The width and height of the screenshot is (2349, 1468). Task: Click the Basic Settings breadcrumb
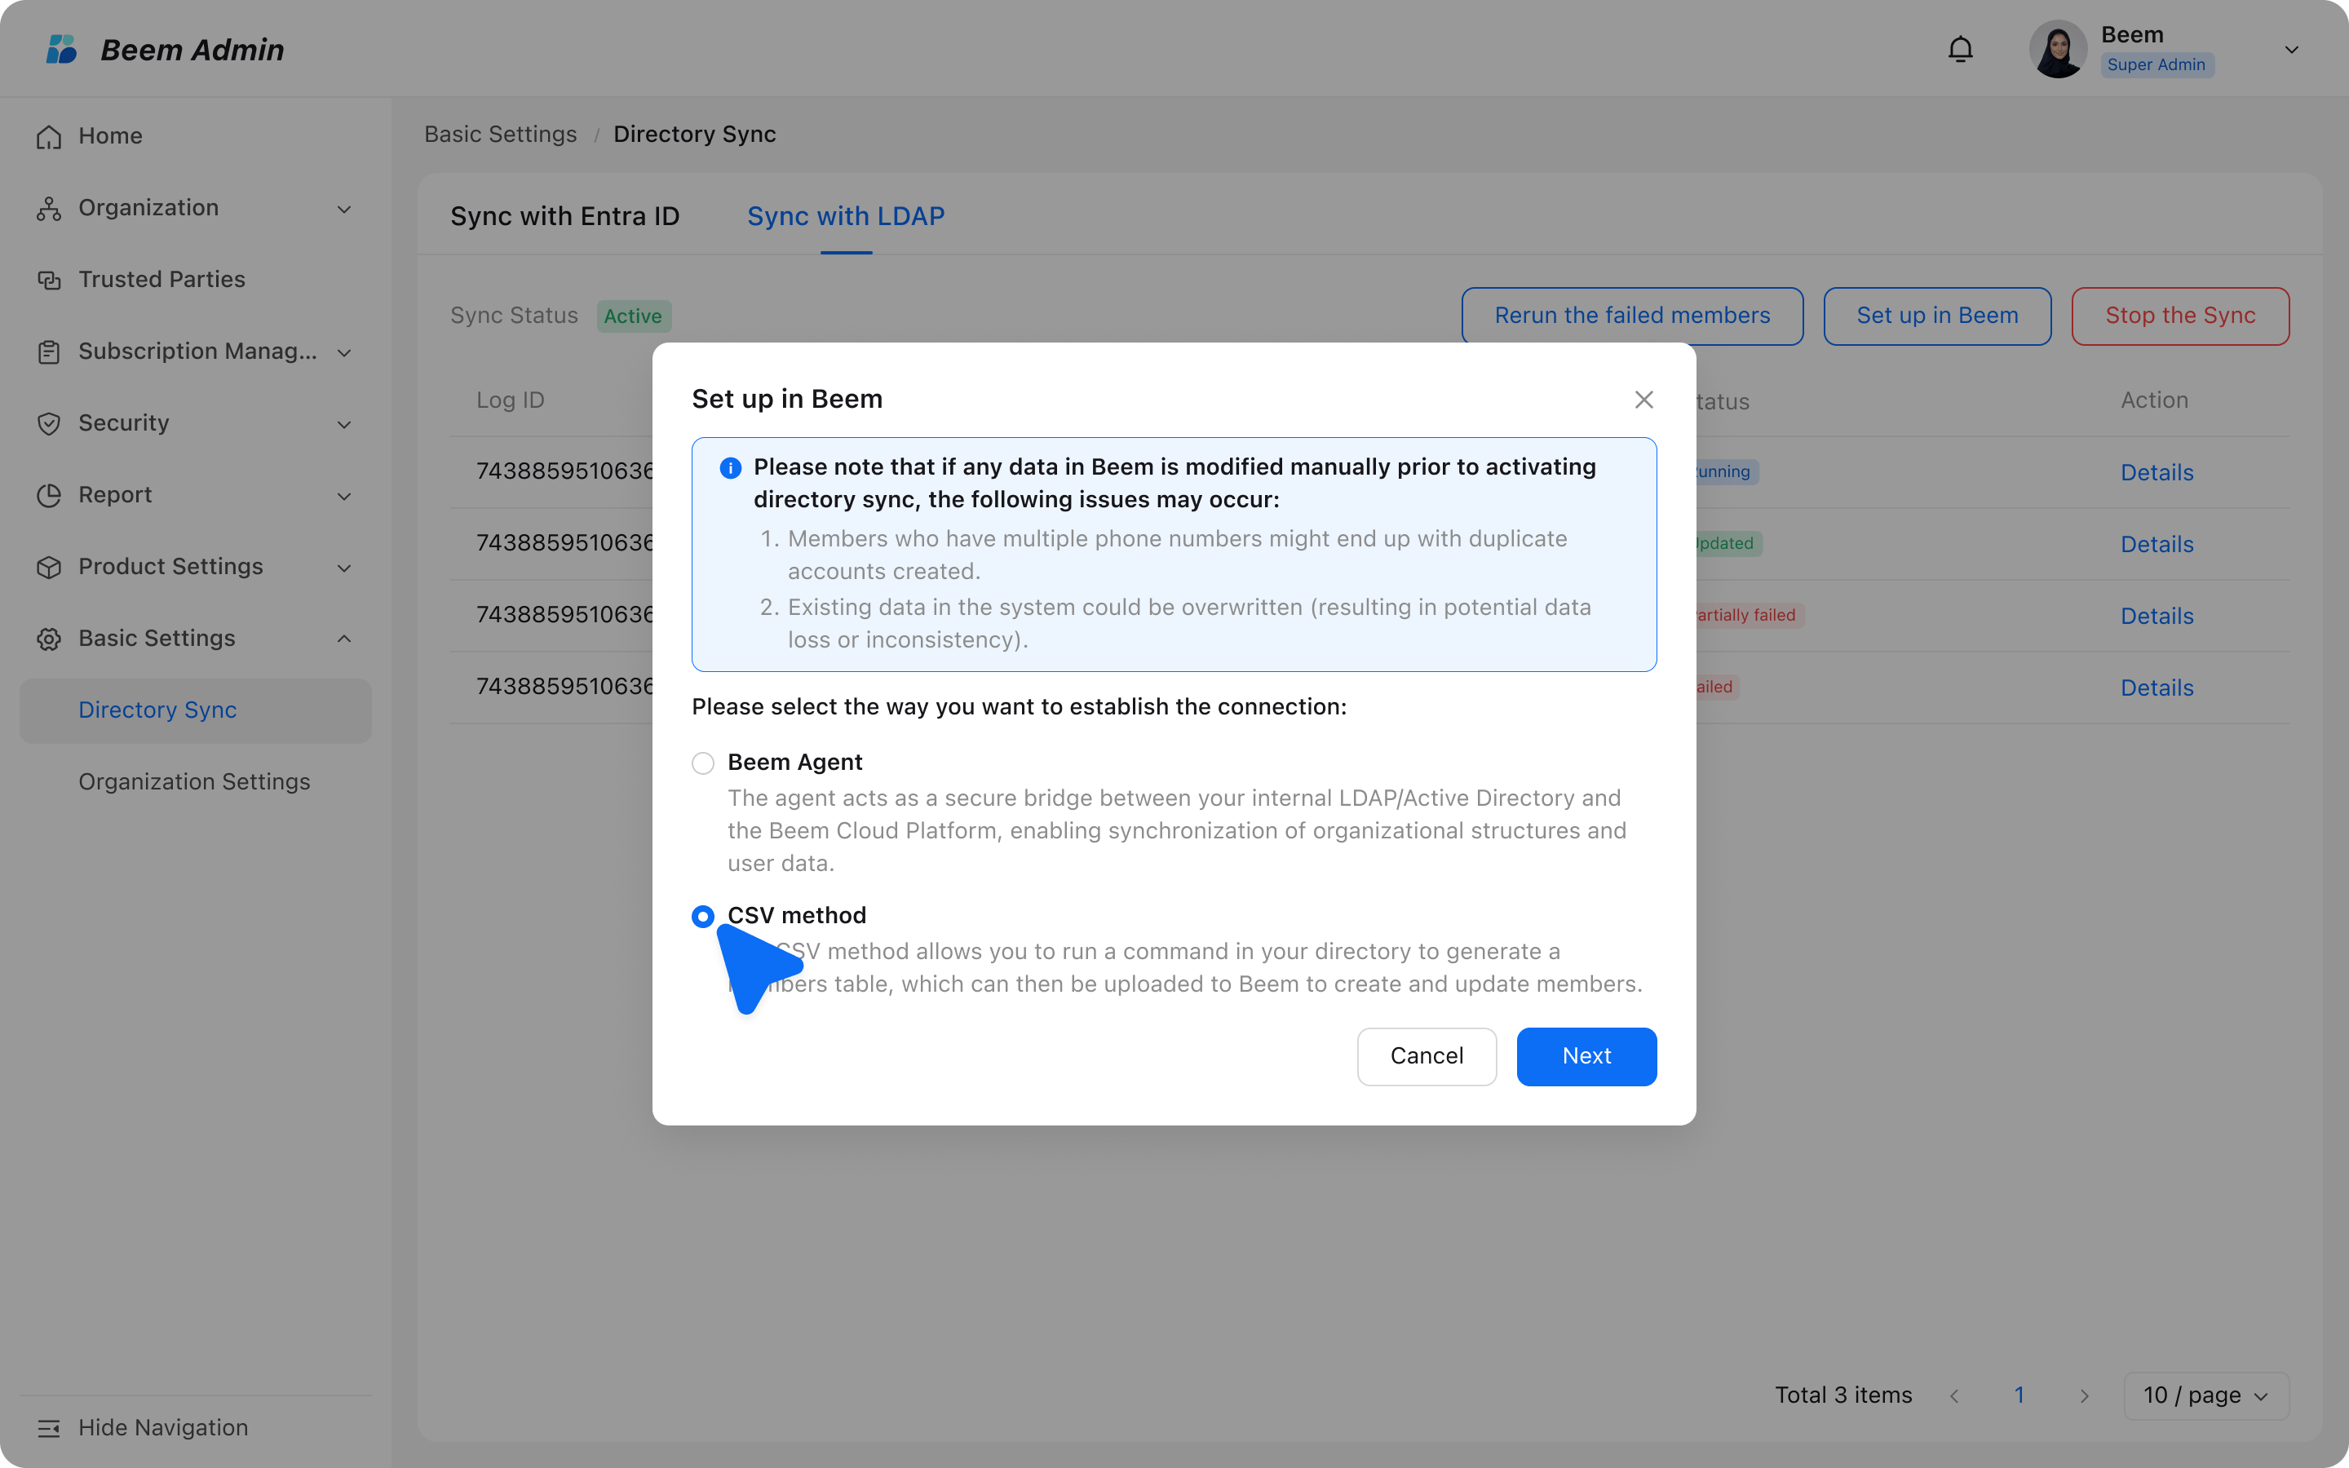click(501, 134)
